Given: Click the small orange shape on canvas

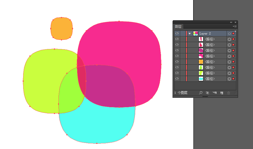Looking at the screenshot, I should click(x=61, y=28).
